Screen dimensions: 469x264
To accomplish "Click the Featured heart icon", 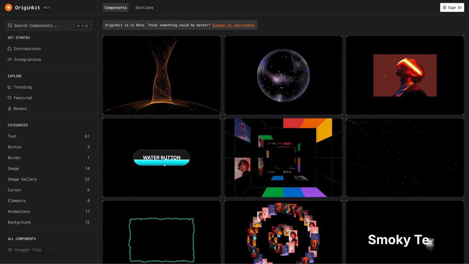I will tap(9, 97).
